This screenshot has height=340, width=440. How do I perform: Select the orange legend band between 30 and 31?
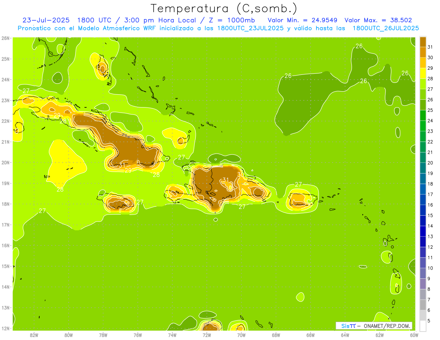pyautogui.click(x=423, y=52)
